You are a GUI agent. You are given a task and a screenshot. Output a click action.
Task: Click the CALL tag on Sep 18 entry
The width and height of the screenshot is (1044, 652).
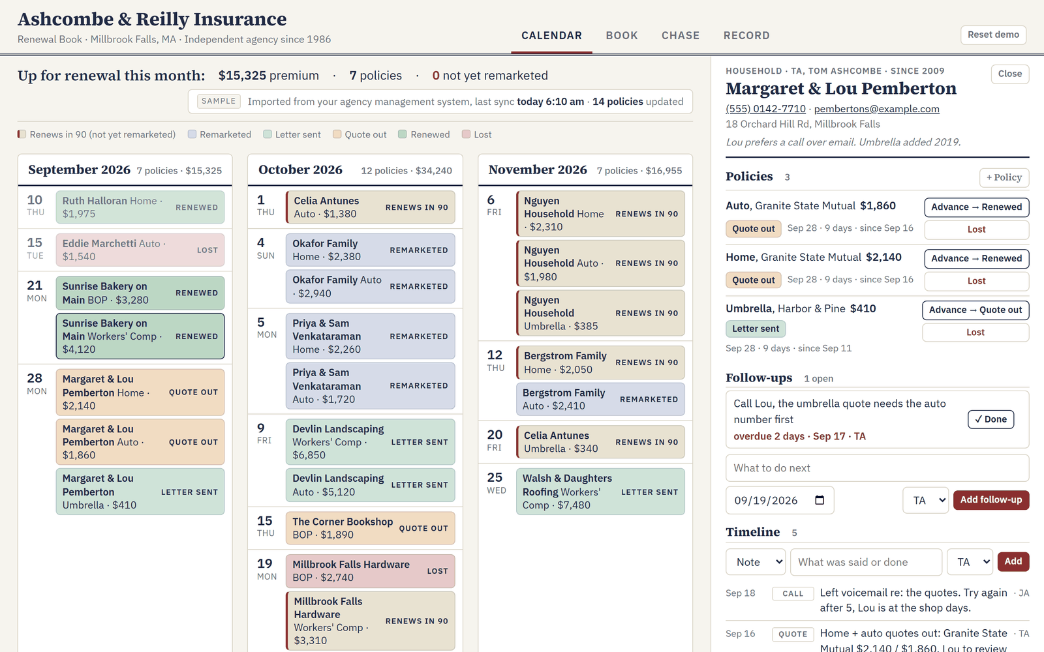click(x=793, y=594)
